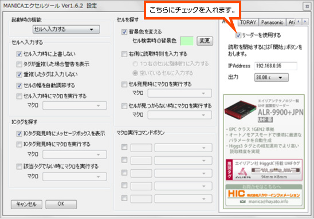This screenshot has width=314, height=219.
Task: Enable ICタグ発見時にマクロを実行する checkbox
Action: 19,144
